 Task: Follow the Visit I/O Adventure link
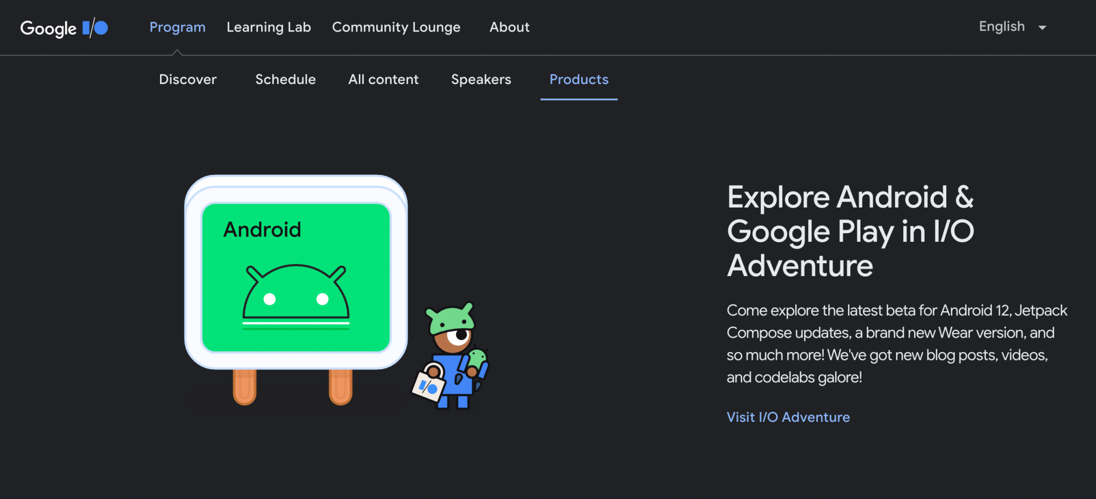[788, 417]
